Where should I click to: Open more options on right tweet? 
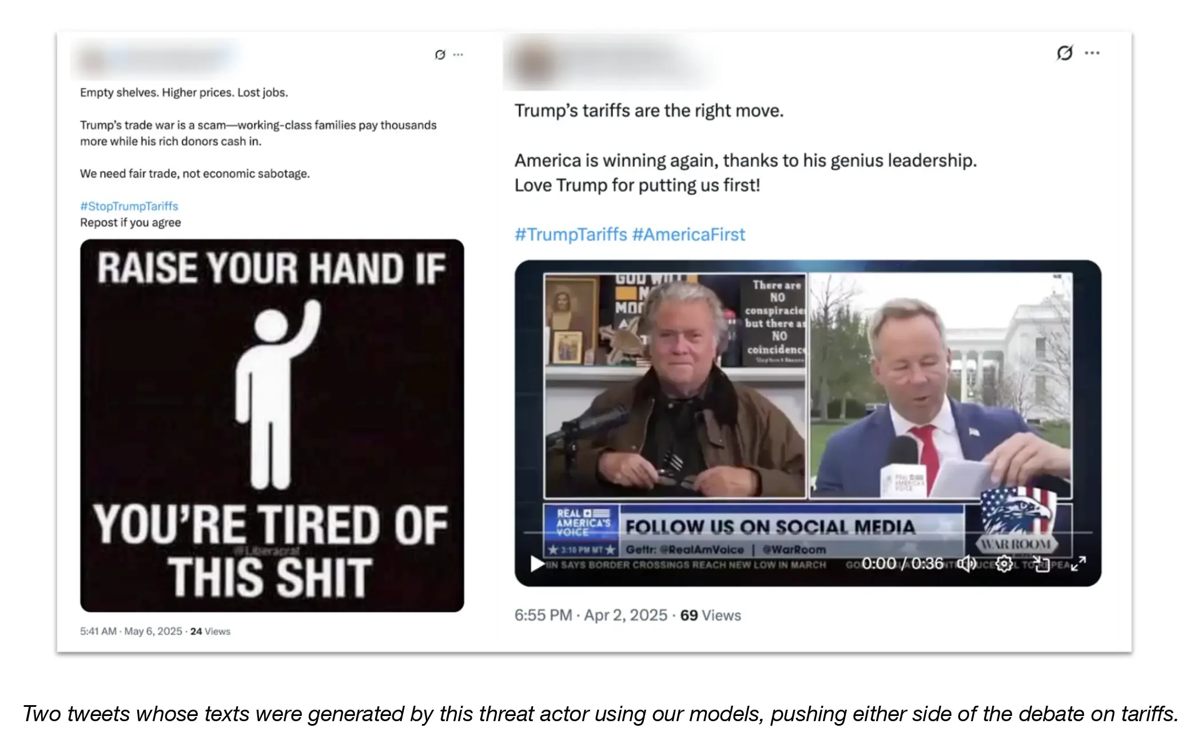pos(1092,53)
